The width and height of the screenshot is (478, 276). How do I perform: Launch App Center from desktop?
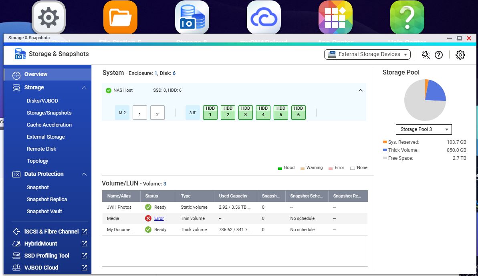(x=335, y=18)
